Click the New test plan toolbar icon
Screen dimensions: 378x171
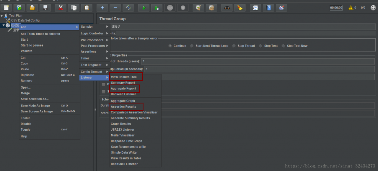(x=6, y=8)
